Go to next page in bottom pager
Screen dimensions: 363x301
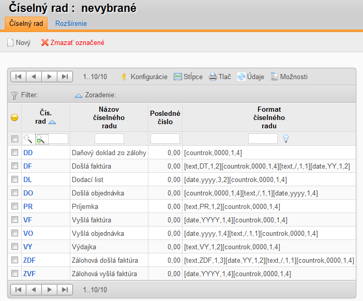(49, 290)
